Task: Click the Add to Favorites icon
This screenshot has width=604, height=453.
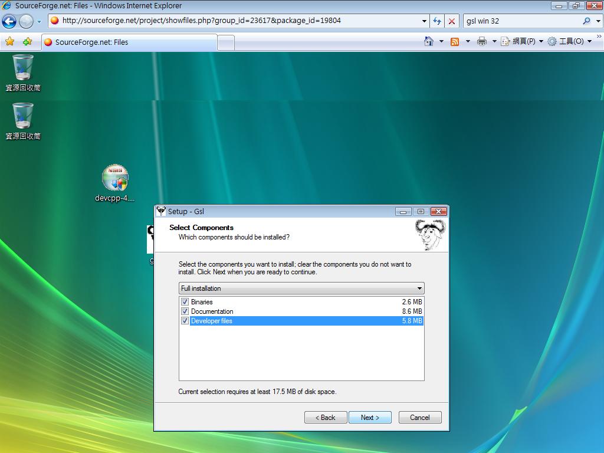Action: click(27, 41)
